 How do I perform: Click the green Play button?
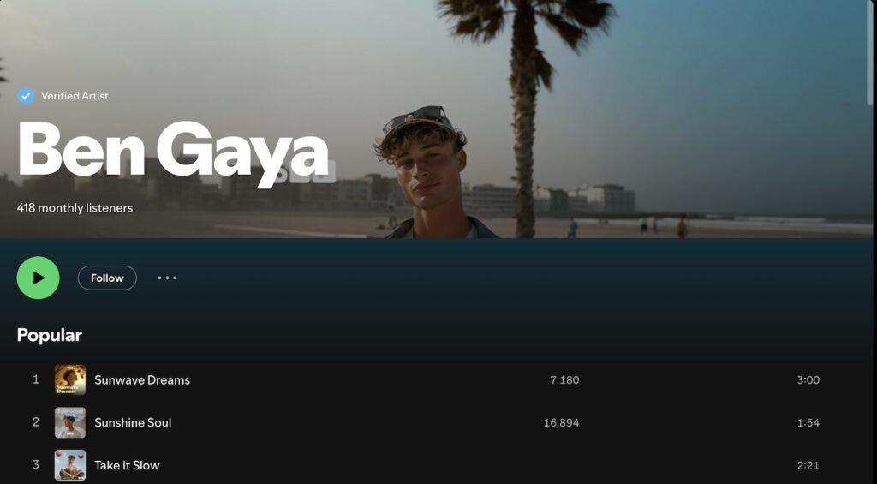(x=38, y=278)
